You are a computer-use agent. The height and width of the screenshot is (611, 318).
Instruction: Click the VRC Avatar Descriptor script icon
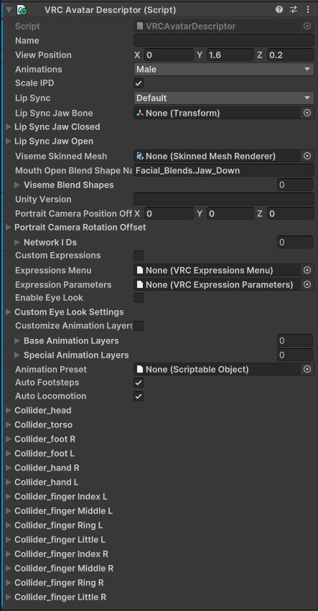tap(22, 10)
